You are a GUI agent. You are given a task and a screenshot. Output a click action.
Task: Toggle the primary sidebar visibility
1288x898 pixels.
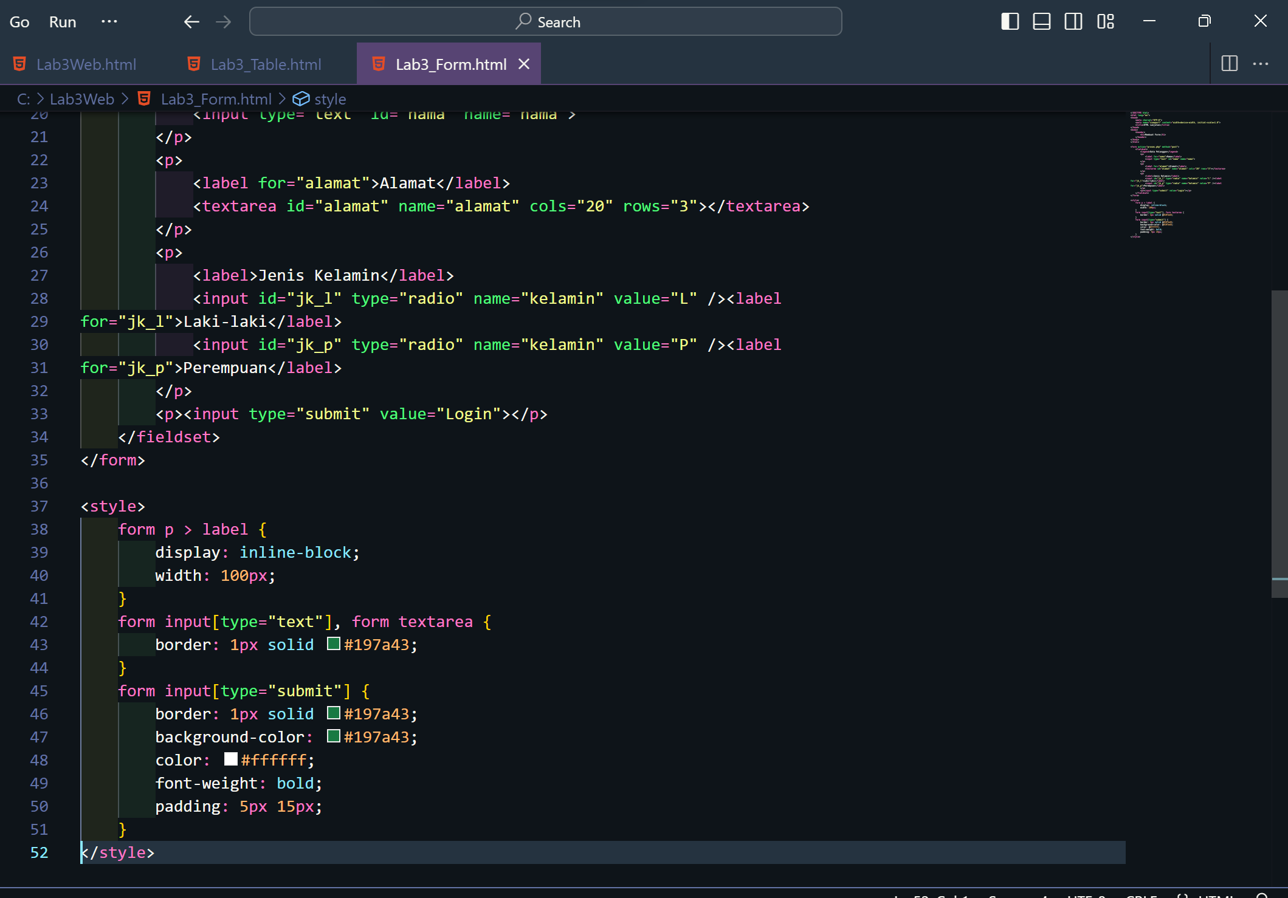1010,21
